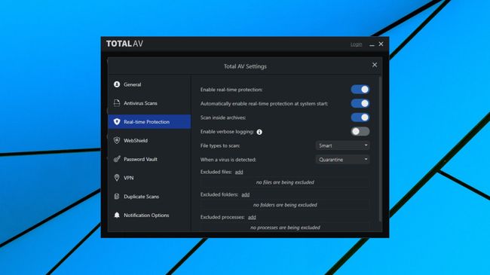Click the General user icon in sidebar
This screenshot has height=275, width=490.
click(117, 84)
